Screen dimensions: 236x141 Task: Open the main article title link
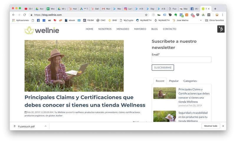(85, 101)
